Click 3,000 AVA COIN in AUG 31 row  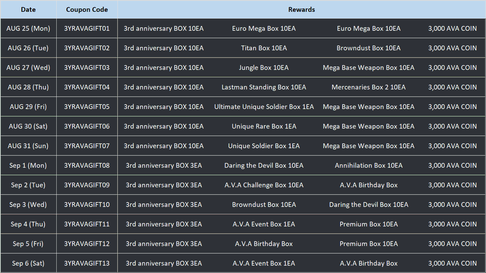(x=452, y=146)
